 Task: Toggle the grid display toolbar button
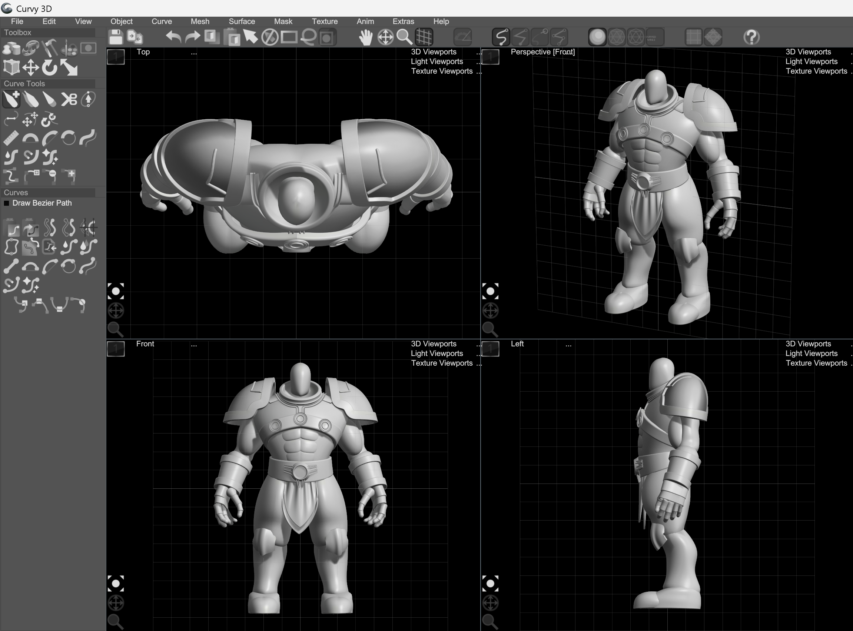[424, 37]
